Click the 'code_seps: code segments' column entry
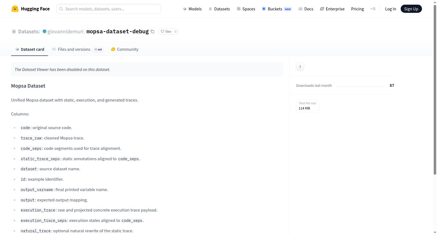437x235 pixels. pos(71,148)
